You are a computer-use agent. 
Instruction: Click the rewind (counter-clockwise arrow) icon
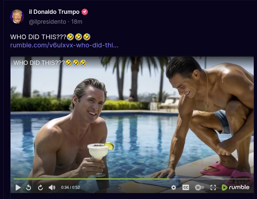pyautogui.click(x=29, y=187)
